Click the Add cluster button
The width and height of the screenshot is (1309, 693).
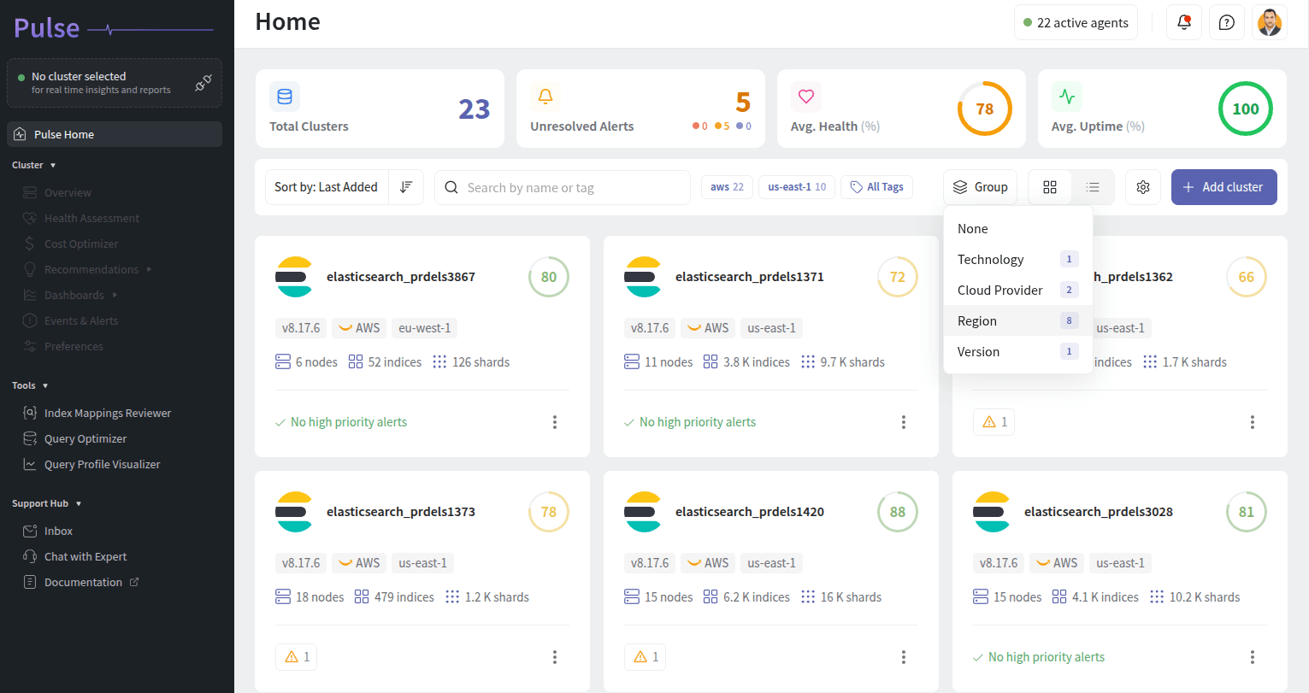tap(1224, 187)
